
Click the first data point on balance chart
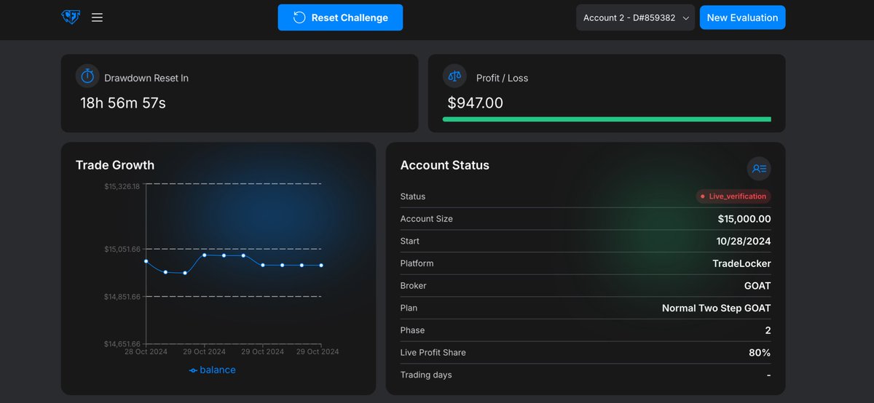(x=146, y=261)
